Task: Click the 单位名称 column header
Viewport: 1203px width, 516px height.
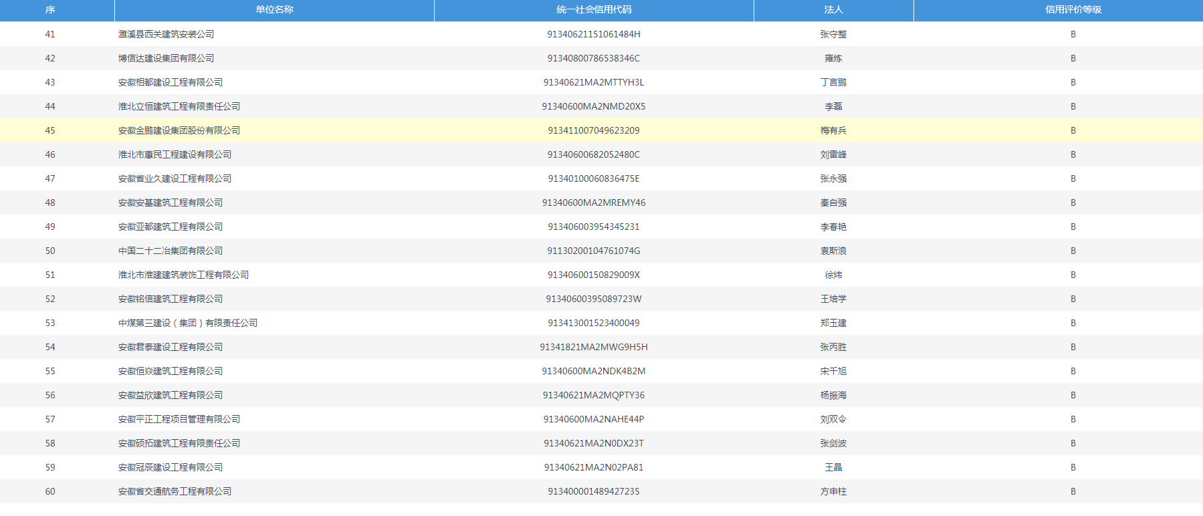Action: tap(274, 10)
